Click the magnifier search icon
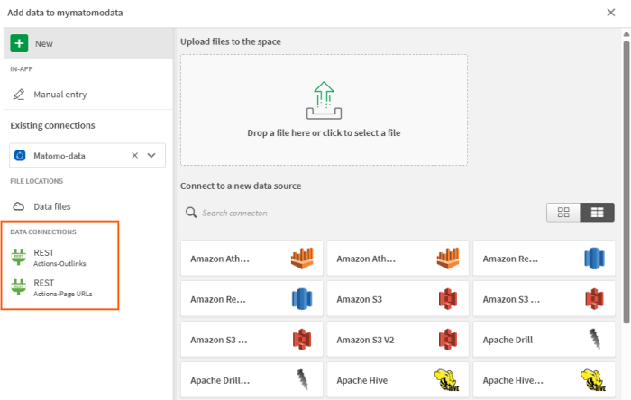Image resolution: width=631 pixels, height=400 pixels. (191, 213)
